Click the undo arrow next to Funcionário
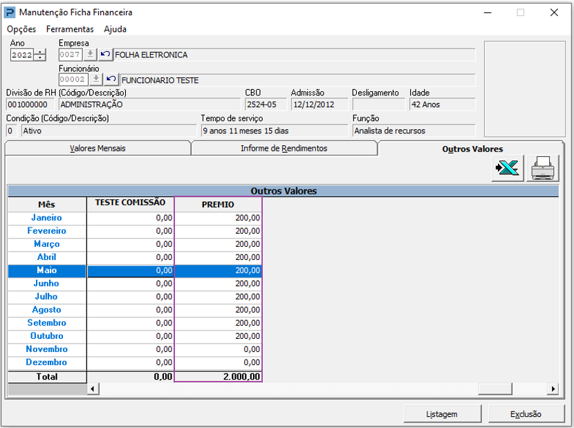The image size is (574, 428). (111, 80)
